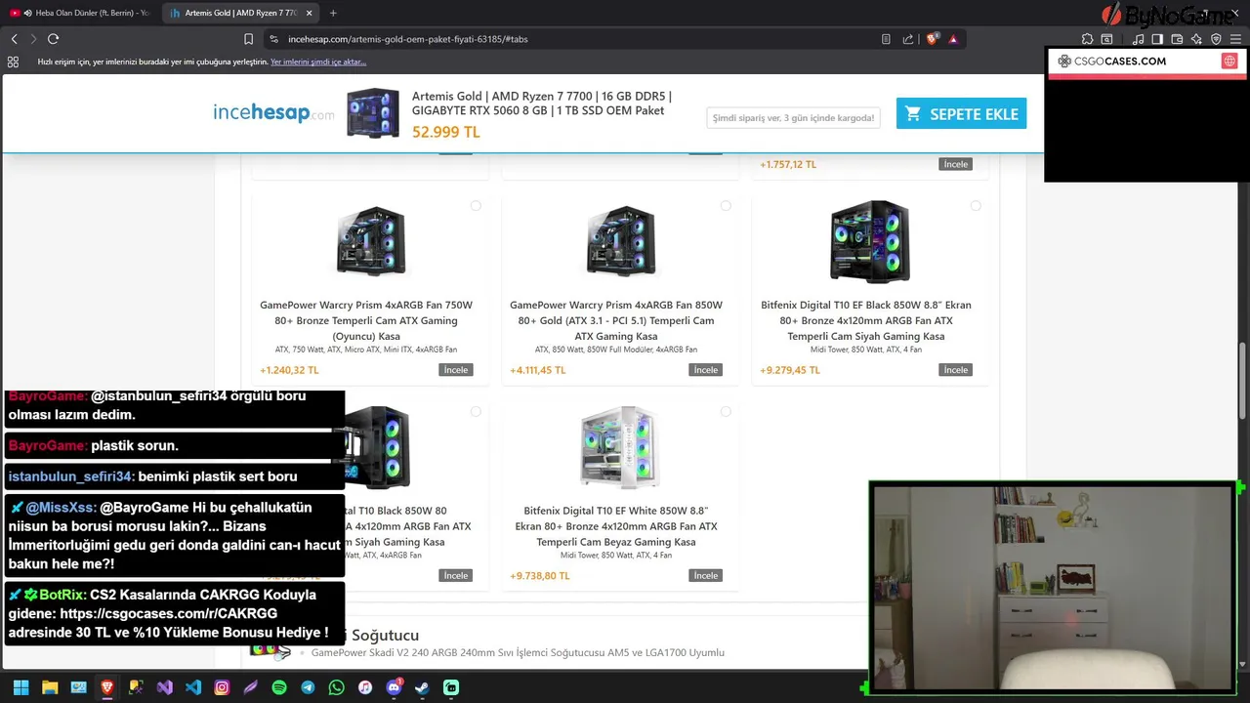
Task: Bookmark this page using the bookmark icon
Action: pos(248,39)
